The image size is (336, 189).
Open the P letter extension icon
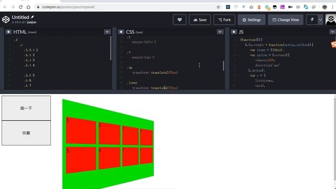244,7
